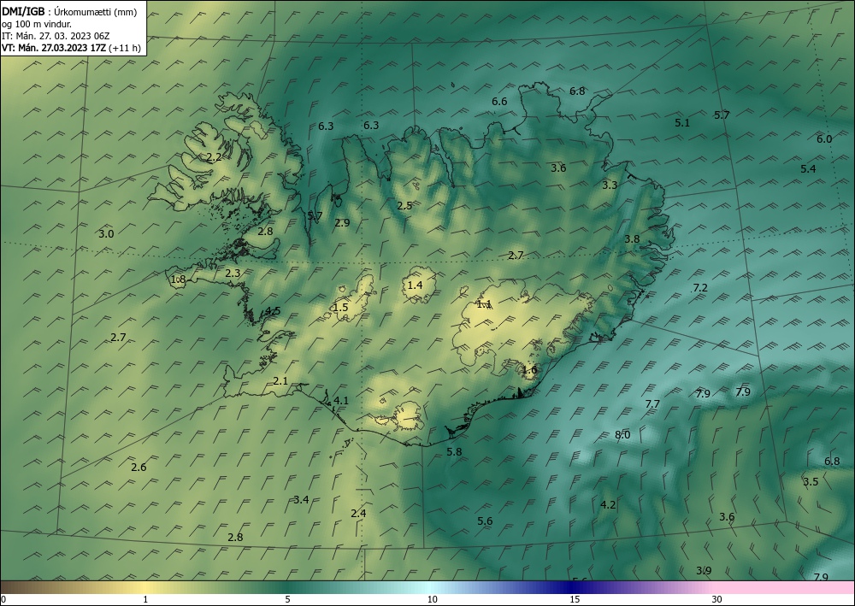This screenshot has width=855, height=606.
Task: Click the legend tick label 30
Action: tap(717, 599)
